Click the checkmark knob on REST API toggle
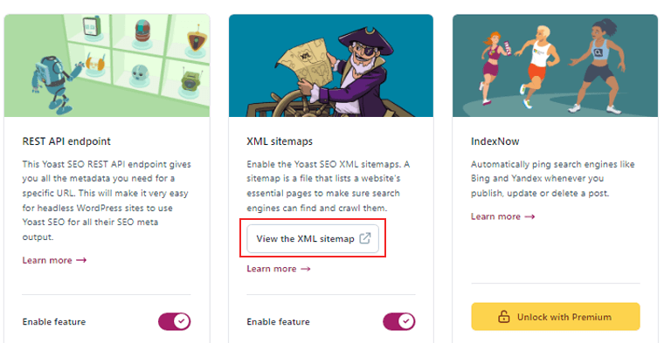This screenshot has height=343, width=664. pos(182,322)
